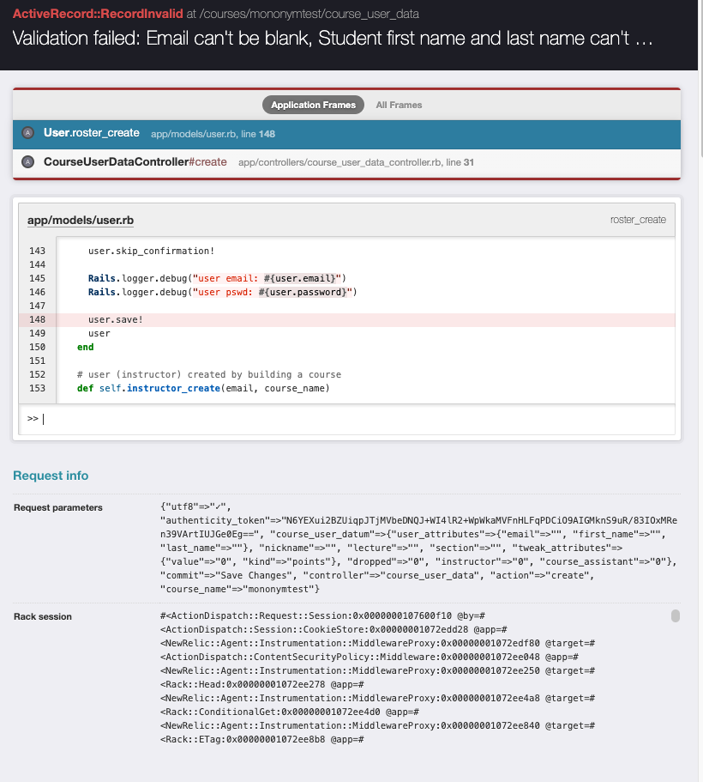The image size is (703, 782).
Task: Re-select the Application Frames toggle
Action: click(x=313, y=105)
